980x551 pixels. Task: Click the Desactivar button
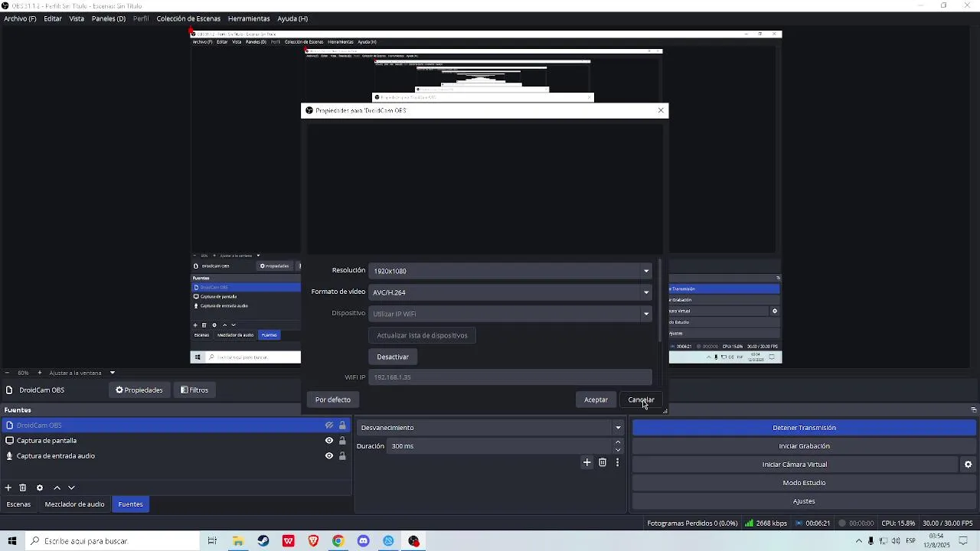click(393, 357)
